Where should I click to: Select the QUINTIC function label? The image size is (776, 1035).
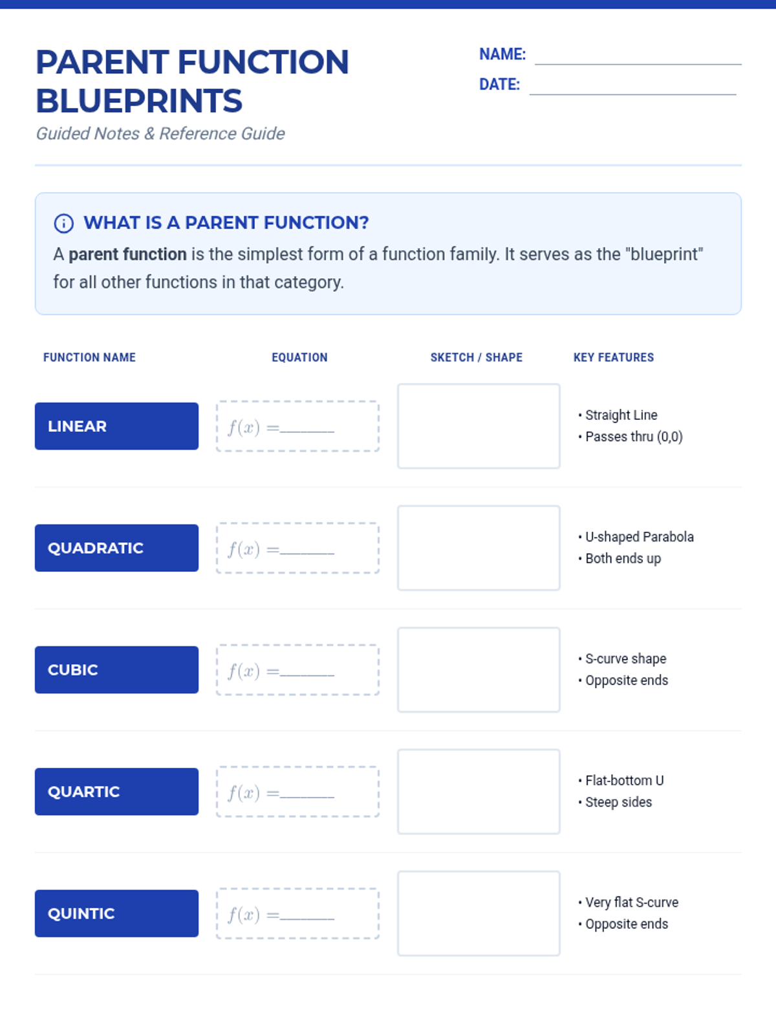pyautogui.click(x=116, y=913)
